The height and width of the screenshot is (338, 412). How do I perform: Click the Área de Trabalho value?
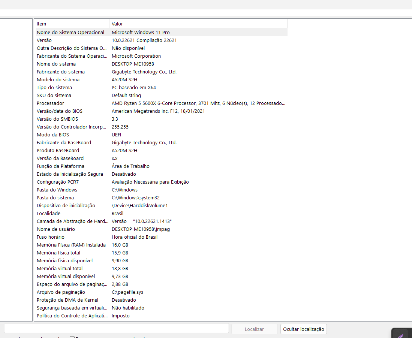point(130,166)
